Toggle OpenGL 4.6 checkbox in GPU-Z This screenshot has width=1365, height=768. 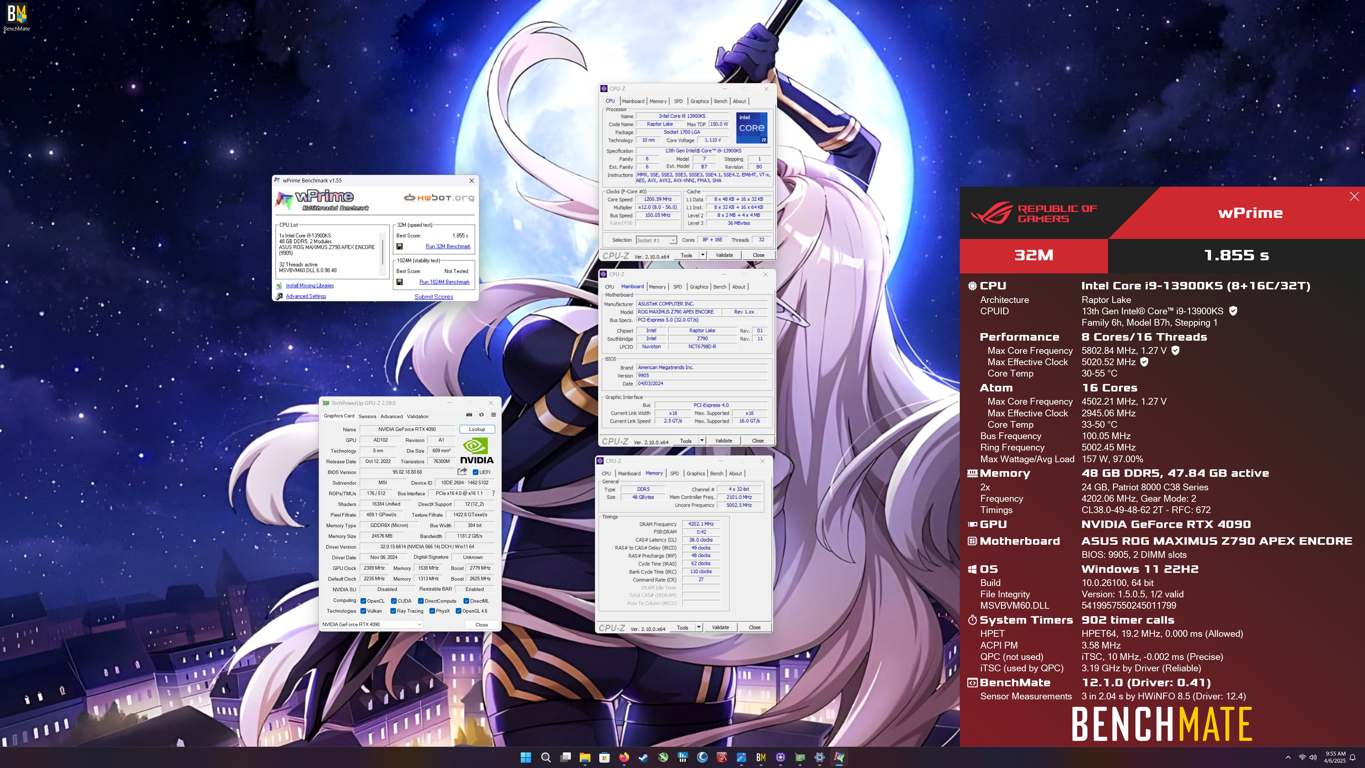tap(459, 611)
